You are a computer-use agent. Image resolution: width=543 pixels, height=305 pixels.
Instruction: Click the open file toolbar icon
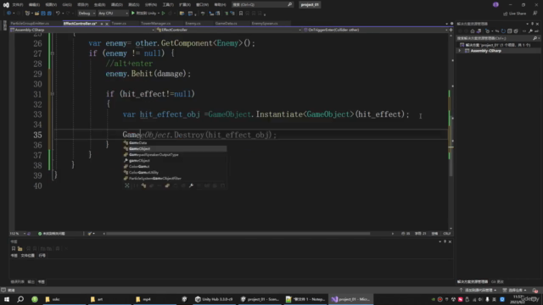[36, 14]
